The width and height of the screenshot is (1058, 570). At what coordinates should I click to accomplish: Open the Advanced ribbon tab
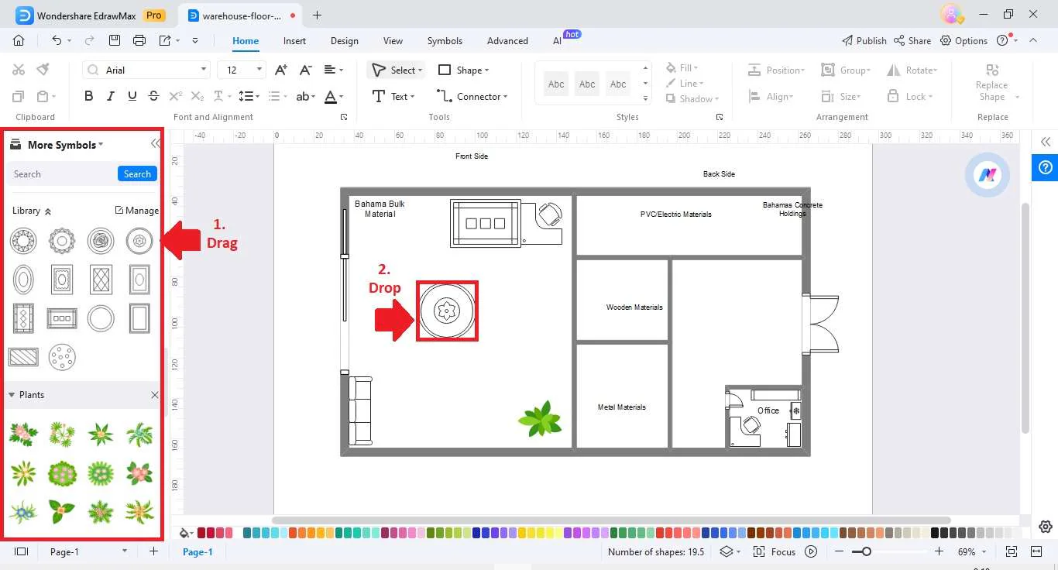tap(507, 41)
